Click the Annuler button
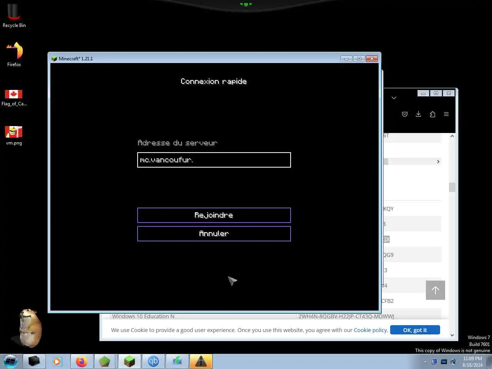This screenshot has width=492, height=369. click(214, 234)
